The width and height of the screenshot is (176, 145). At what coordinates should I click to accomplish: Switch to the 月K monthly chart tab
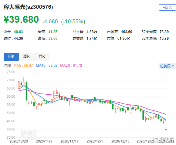point(42,57)
